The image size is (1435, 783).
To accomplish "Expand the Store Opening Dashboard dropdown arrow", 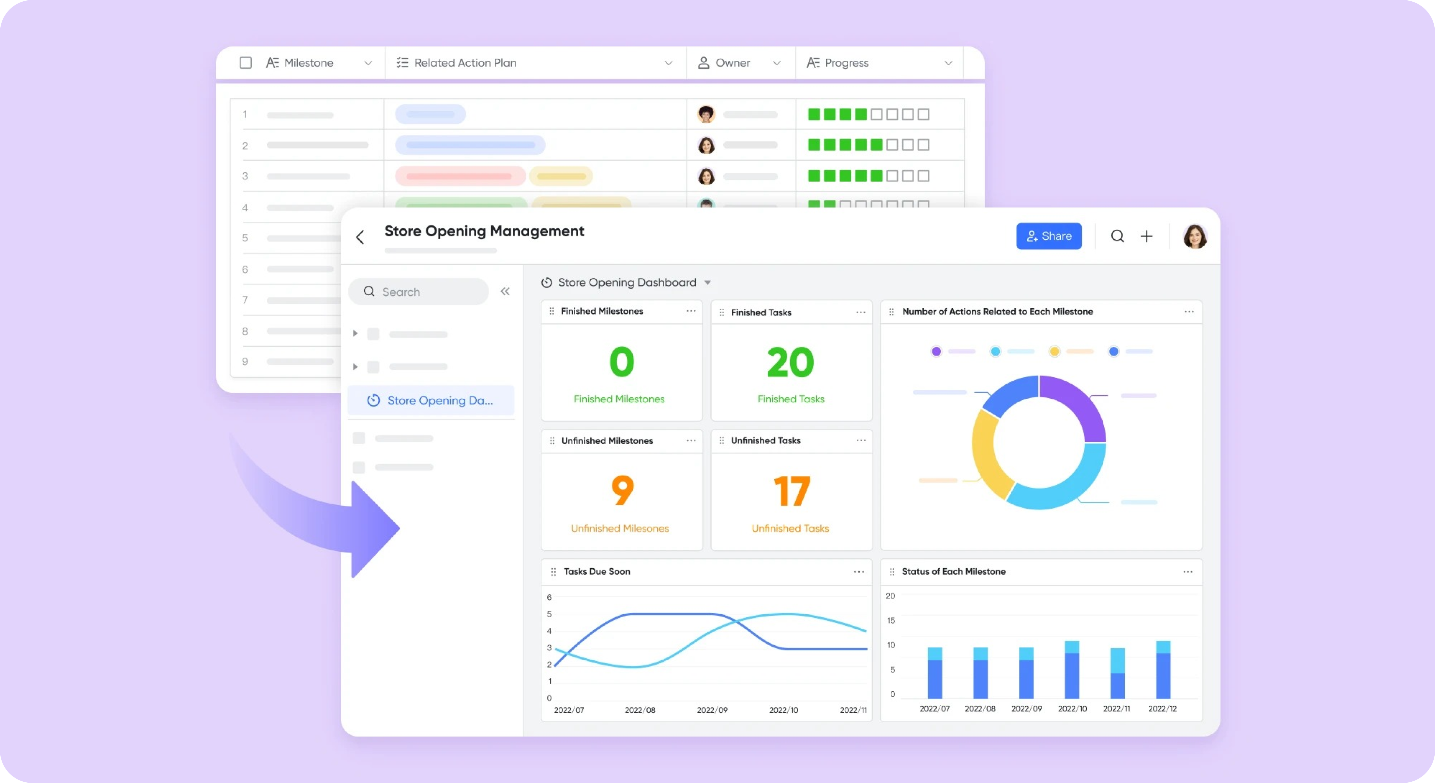I will click(707, 283).
